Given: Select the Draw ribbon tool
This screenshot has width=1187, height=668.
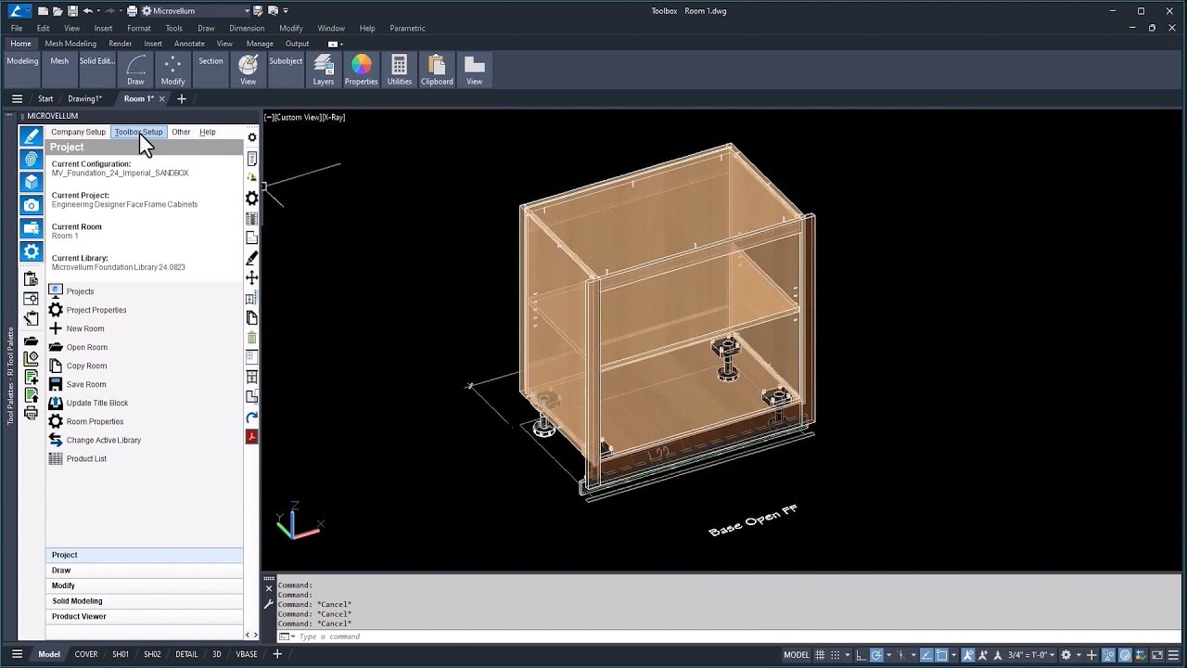Looking at the screenshot, I should point(135,70).
